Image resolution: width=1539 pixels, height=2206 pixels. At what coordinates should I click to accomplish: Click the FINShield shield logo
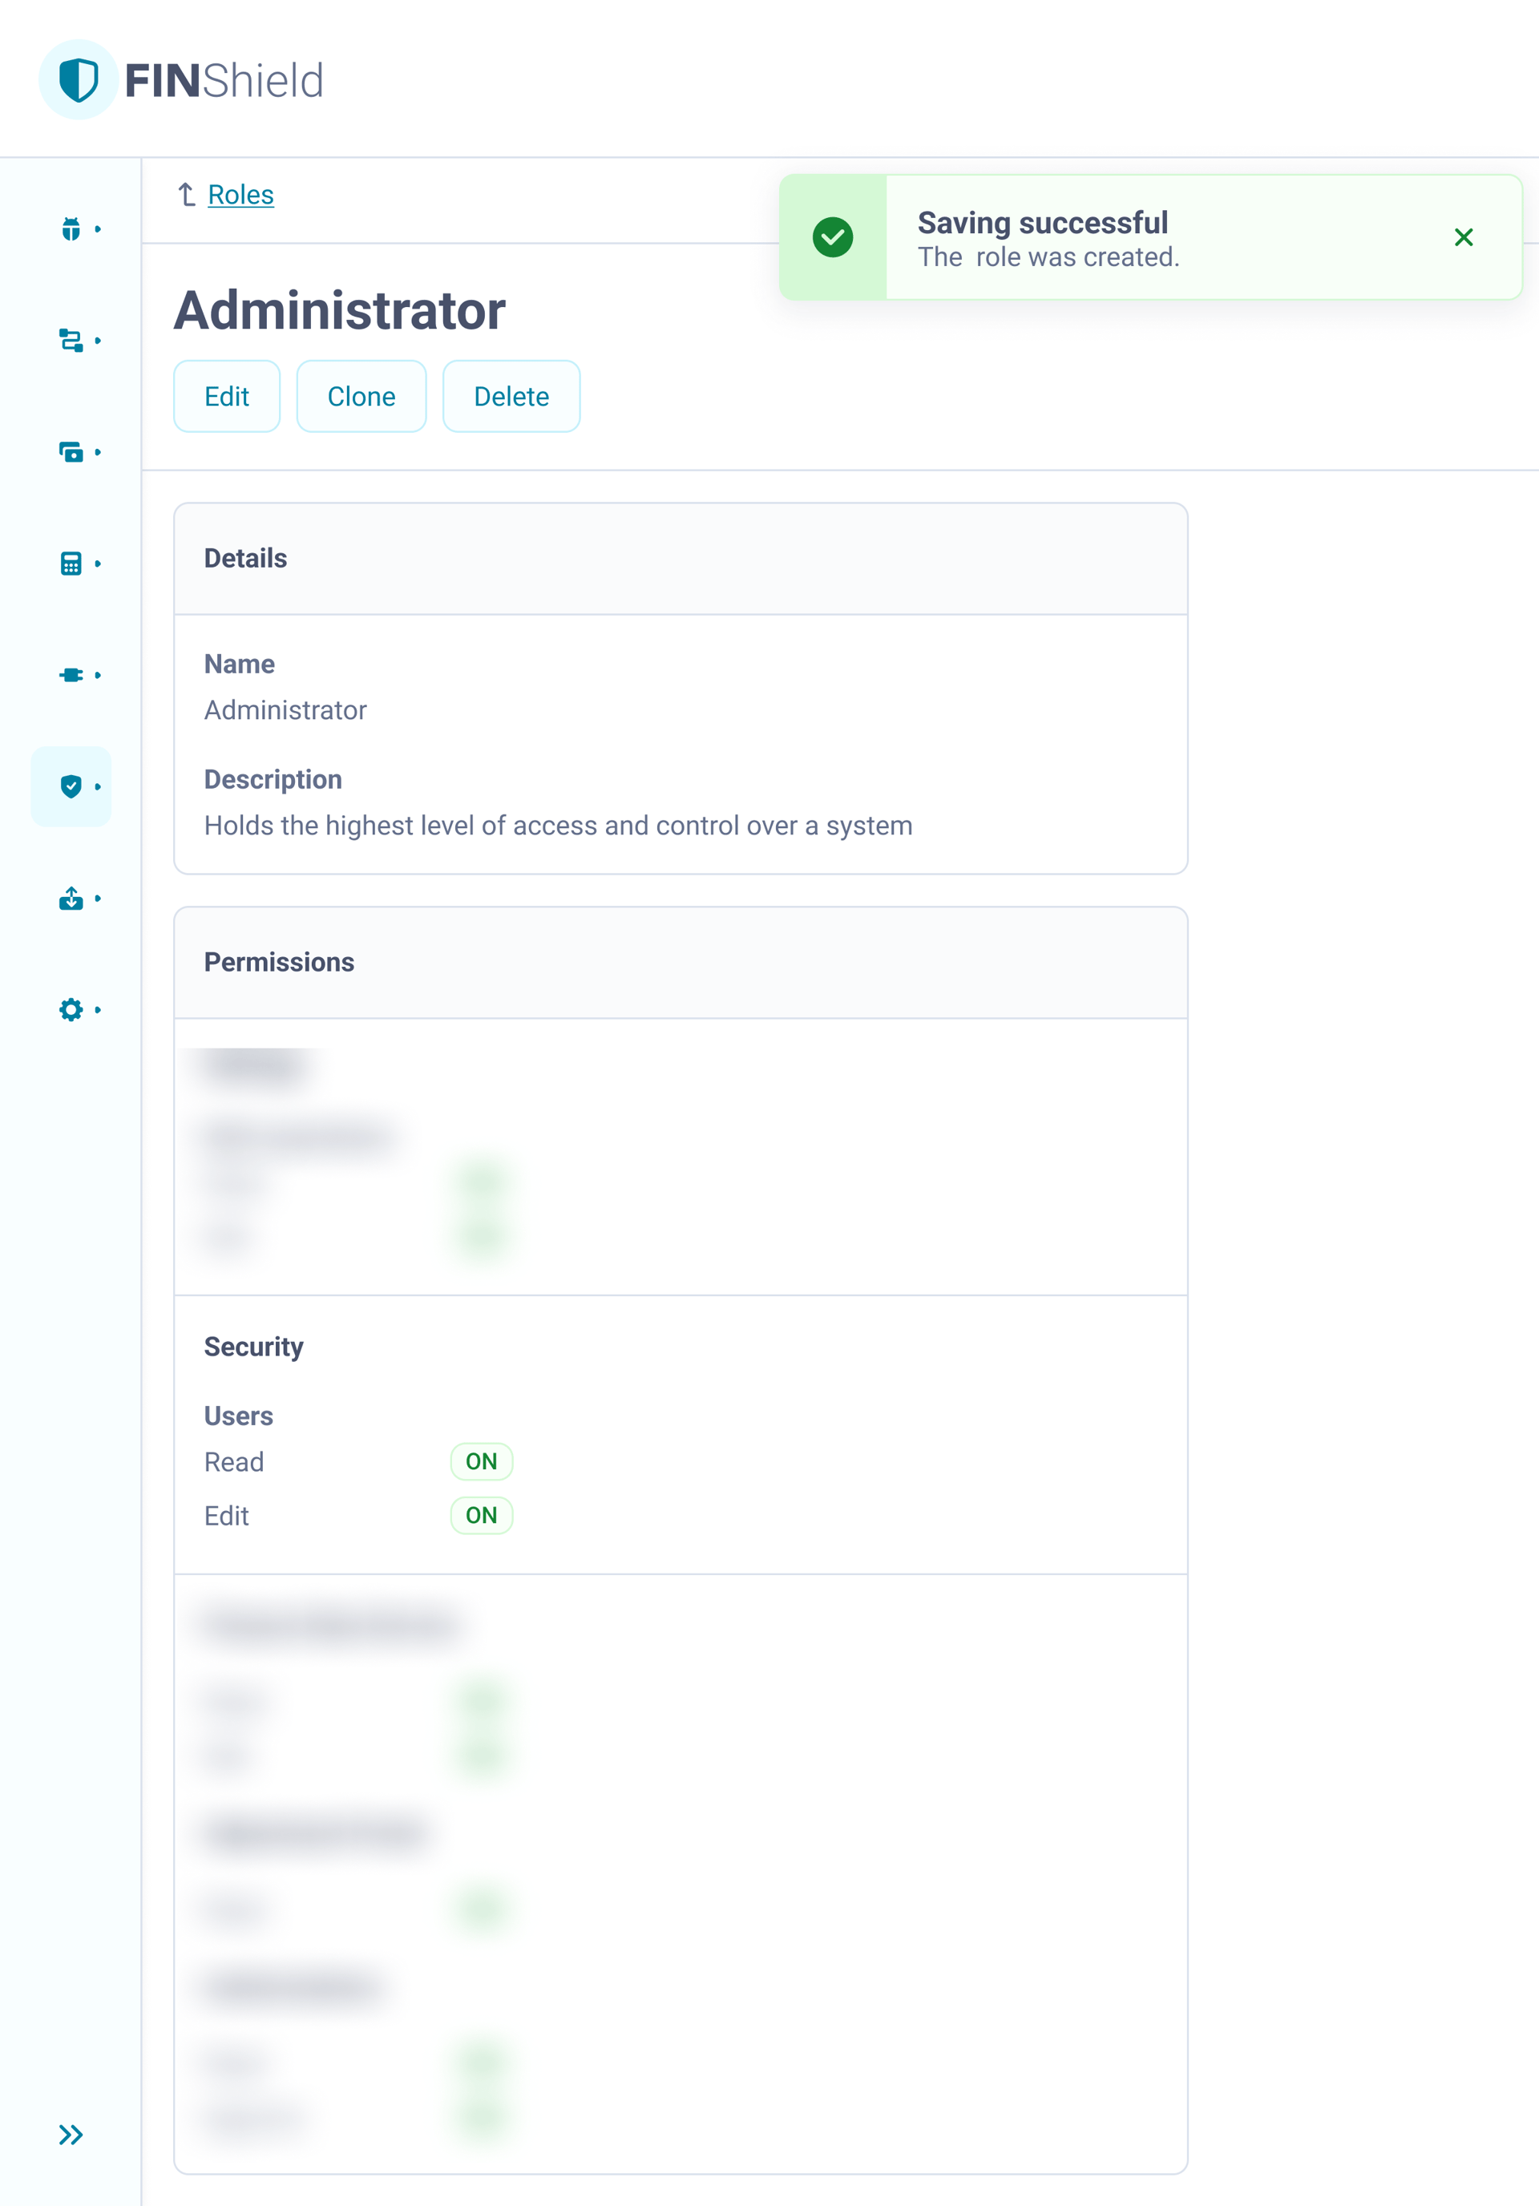[79, 79]
